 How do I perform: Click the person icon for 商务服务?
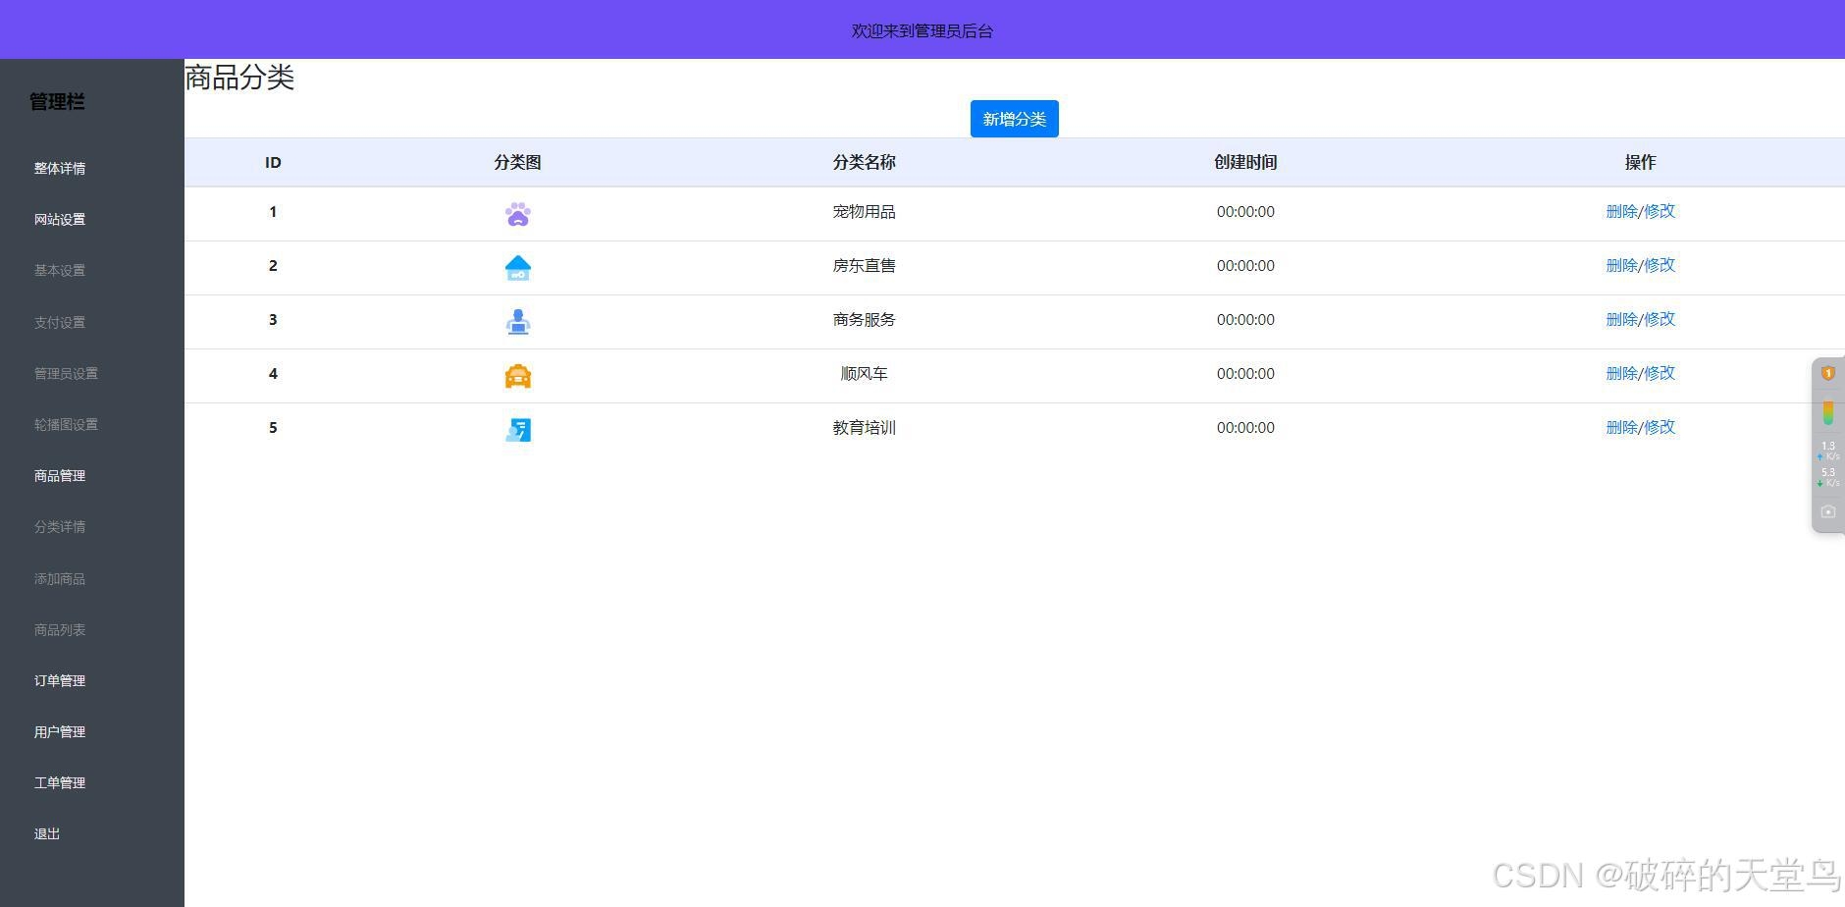coord(517,322)
